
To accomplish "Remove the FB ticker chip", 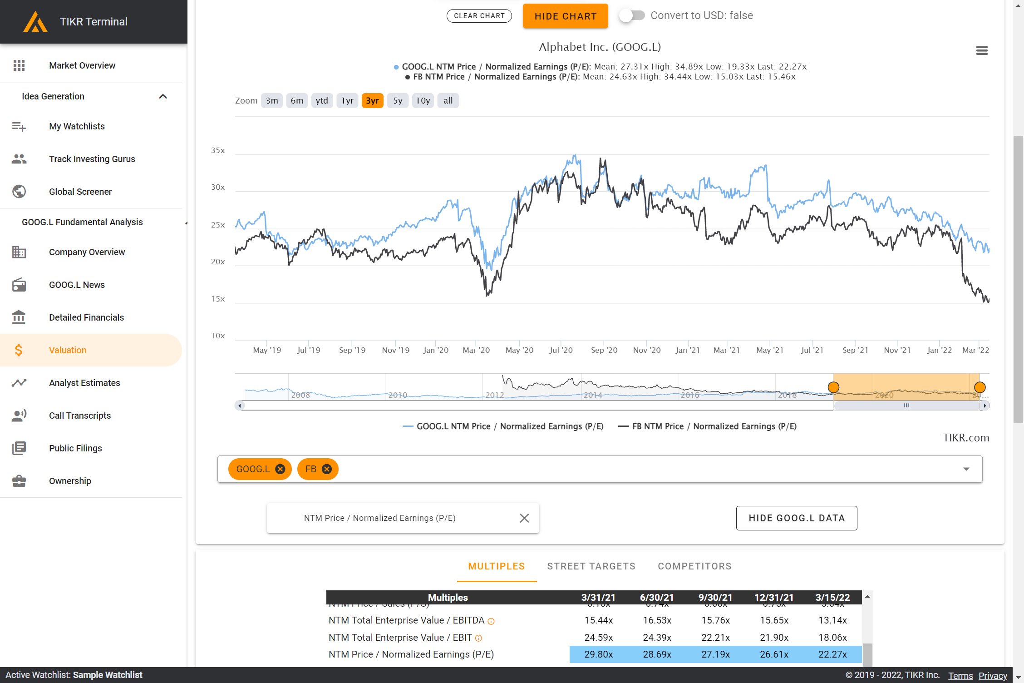I will 327,469.
